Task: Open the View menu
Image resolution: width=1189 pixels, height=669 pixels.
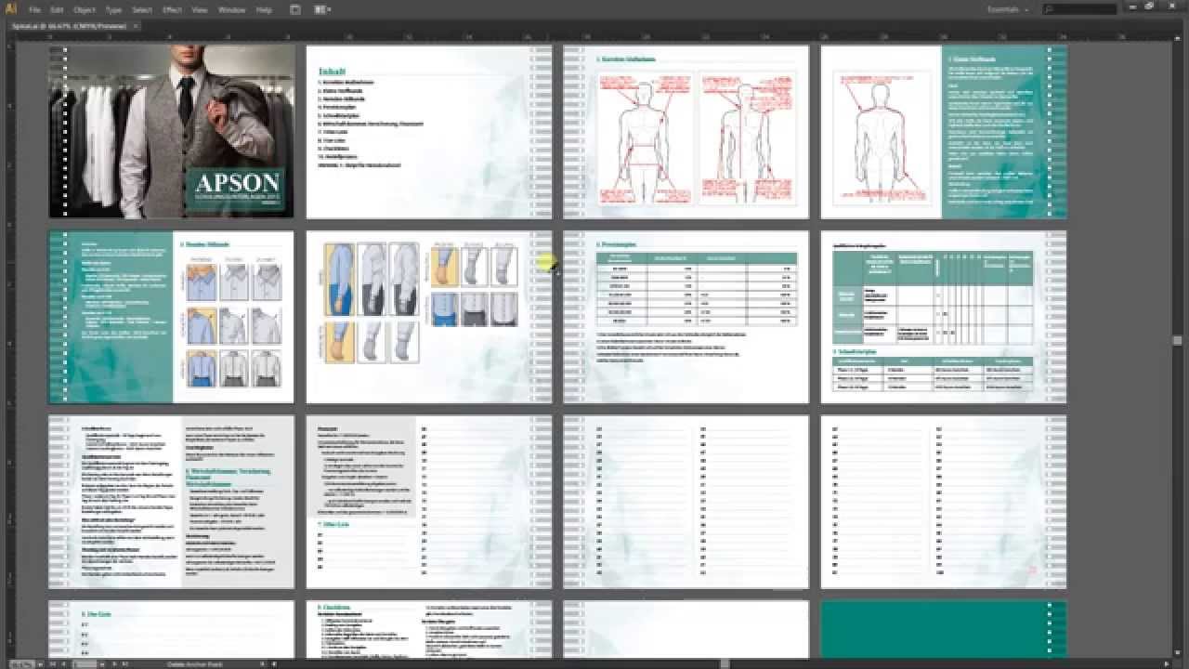Action: 200,9
